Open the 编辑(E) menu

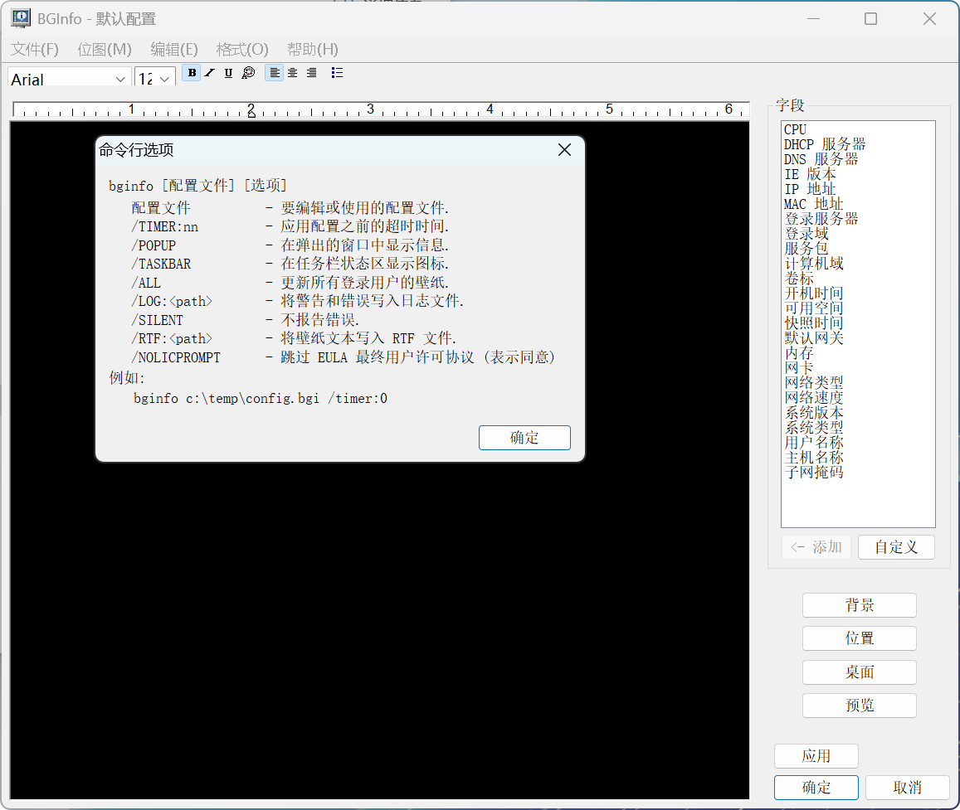pyautogui.click(x=174, y=49)
